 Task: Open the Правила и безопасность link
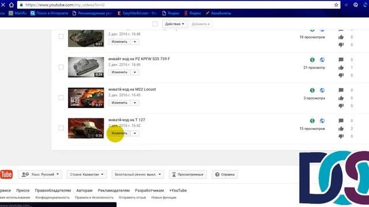[94, 198]
